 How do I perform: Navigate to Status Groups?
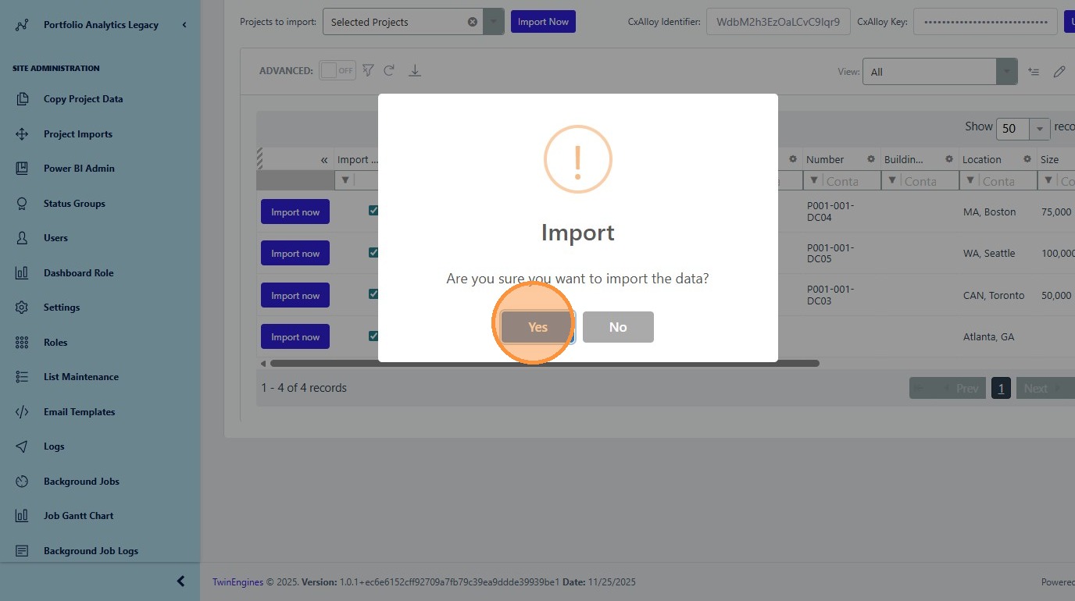click(74, 204)
